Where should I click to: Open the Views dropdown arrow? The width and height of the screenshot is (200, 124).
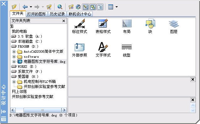coord(116,7)
